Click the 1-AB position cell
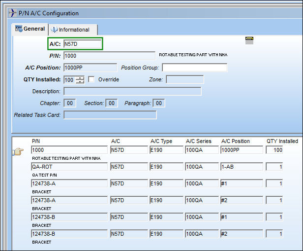 [242, 167]
